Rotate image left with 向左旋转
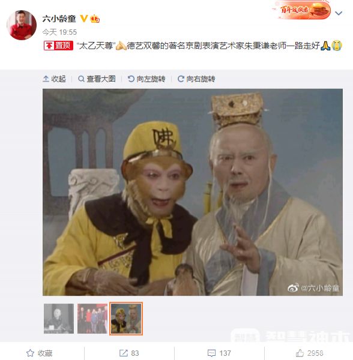The width and height of the screenshot is (353, 360). (146, 79)
